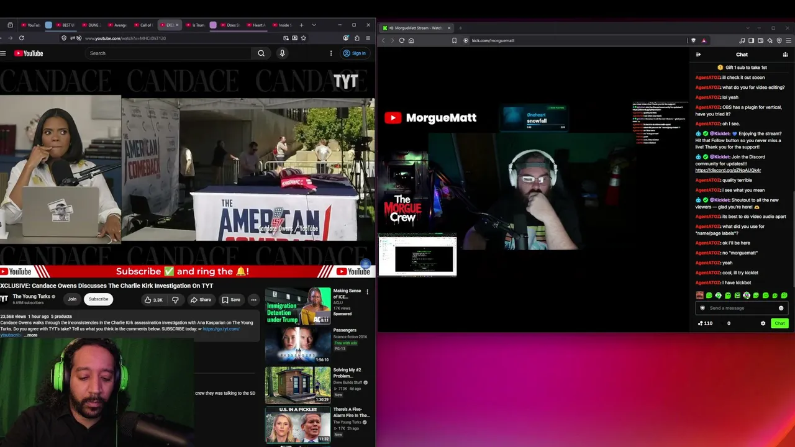Screen dimensions: 795x447
Task: Open Kick chat settings gear
Action: click(763, 323)
